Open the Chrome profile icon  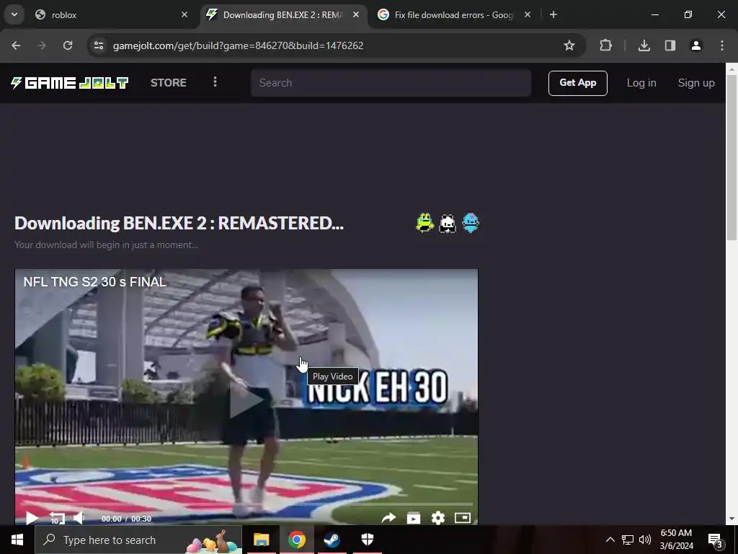click(x=695, y=45)
